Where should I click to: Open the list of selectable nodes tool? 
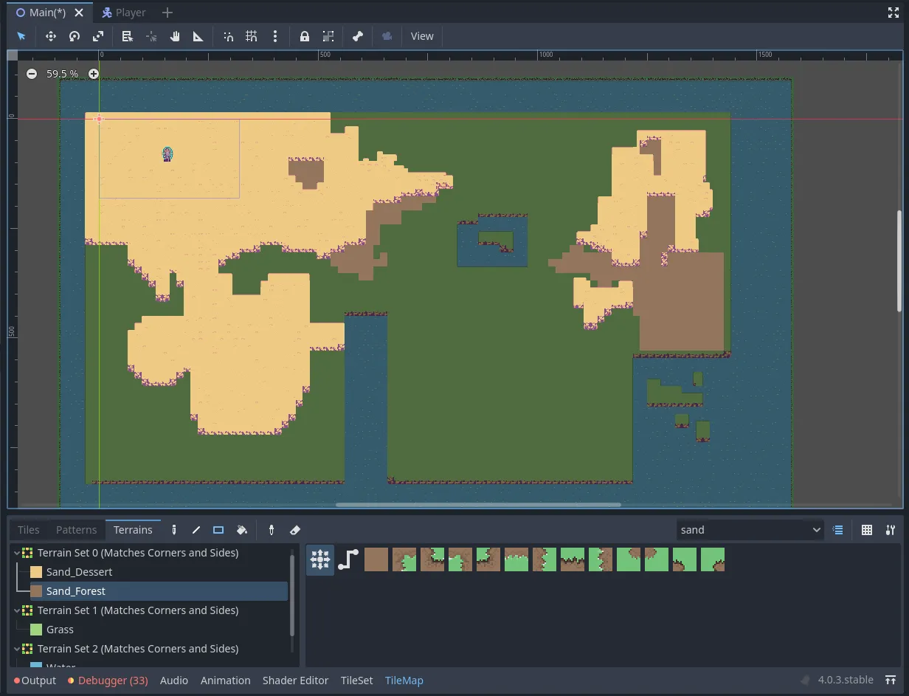click(x=128, y=36)
